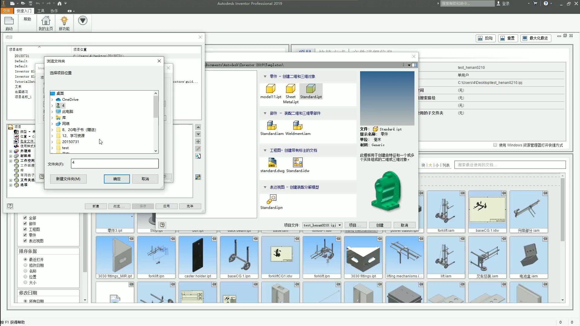The image size is (580, 326).
Task: Toggle the 零件 file type checkbox
Action: pos(25,235)
